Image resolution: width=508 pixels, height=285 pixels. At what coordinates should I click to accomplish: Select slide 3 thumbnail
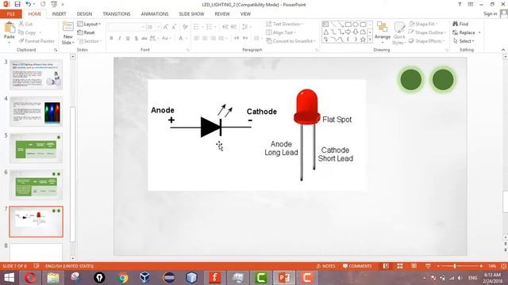pos(36,74)
